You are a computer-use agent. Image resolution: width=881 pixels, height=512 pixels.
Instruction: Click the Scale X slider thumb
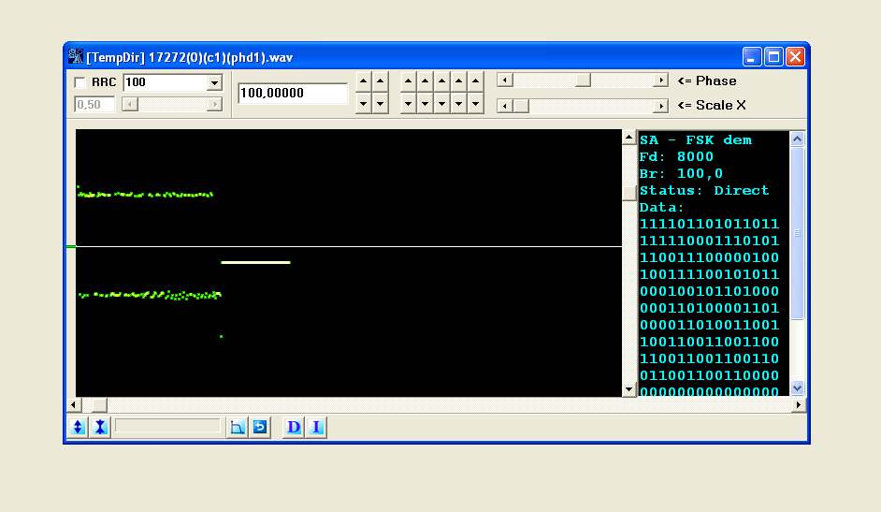(521, 106)
